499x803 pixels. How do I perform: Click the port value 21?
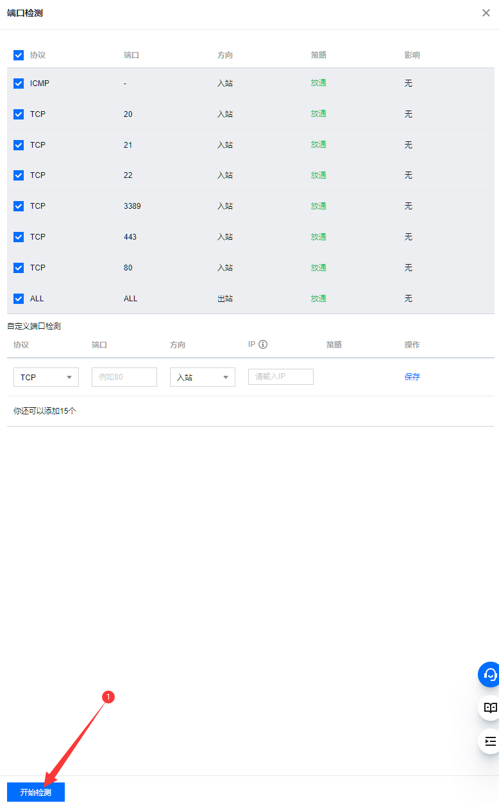[x=128, y=145]
